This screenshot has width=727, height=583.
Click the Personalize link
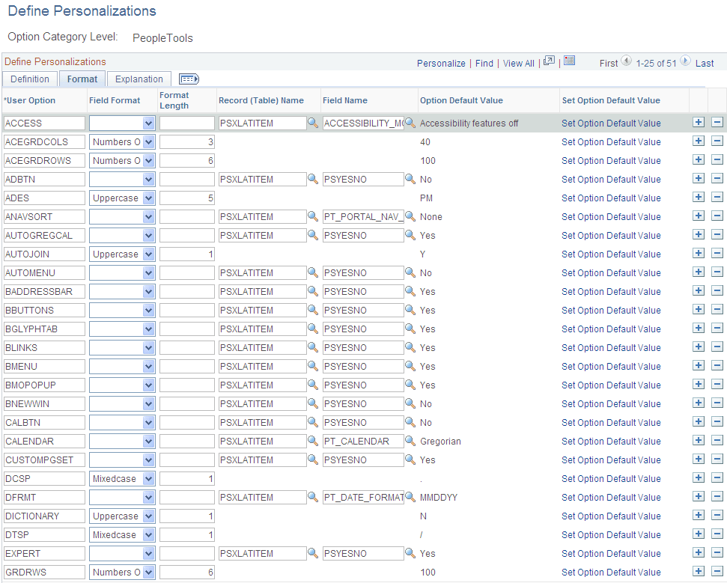(x=441, y=63)
